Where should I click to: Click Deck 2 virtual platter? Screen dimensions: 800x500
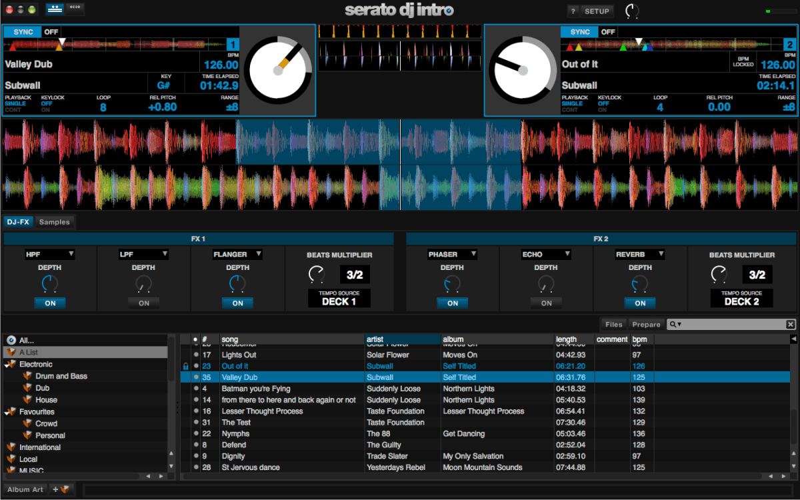point(522,70)
